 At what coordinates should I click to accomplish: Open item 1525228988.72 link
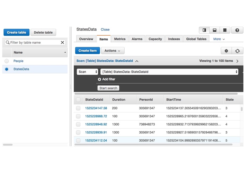96,116
